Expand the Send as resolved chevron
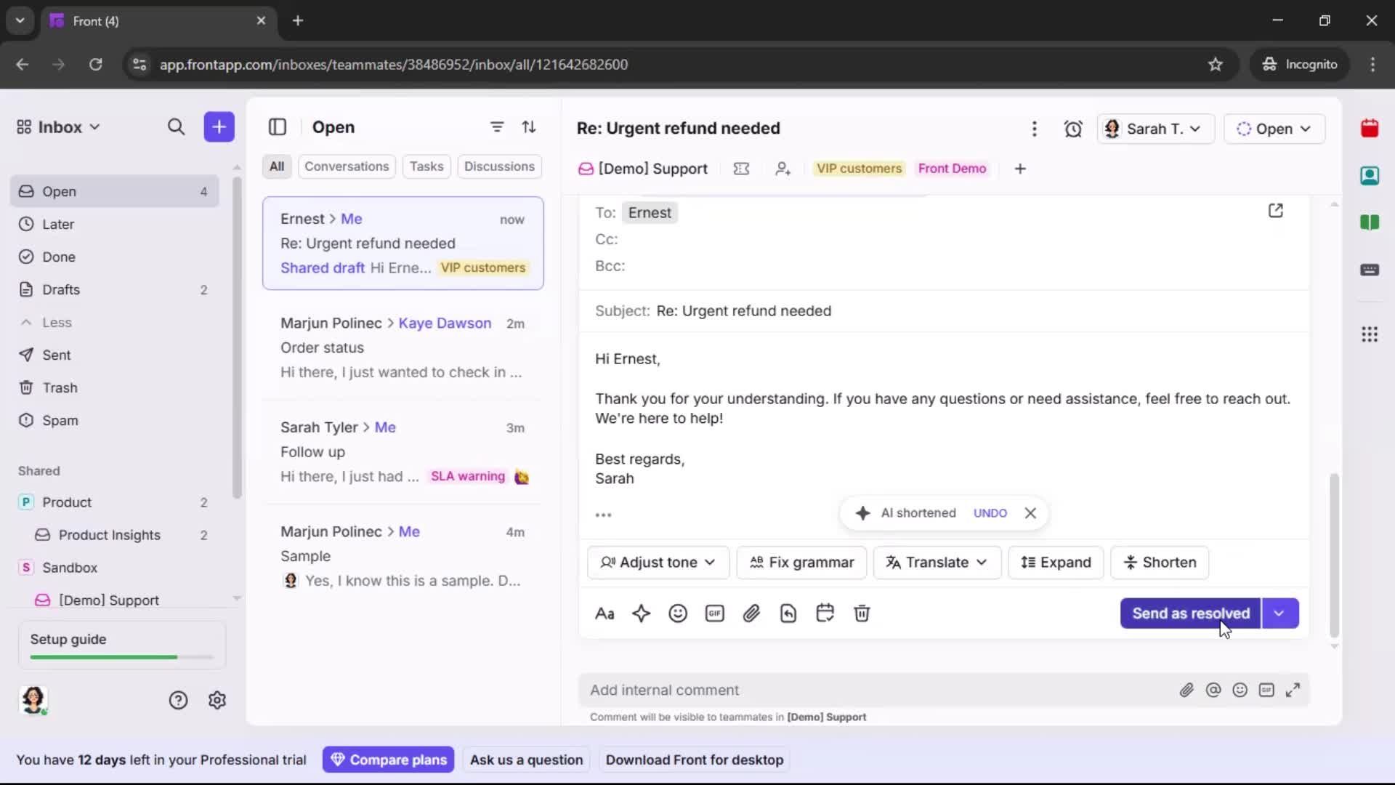 click(1279, 613)
